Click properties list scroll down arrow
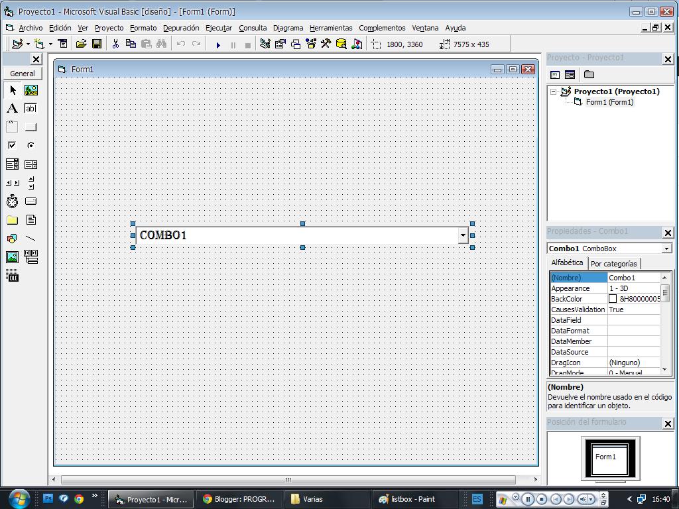Image resolution: width=679 pixels, height=509 pixels. (x=664, y=369)
